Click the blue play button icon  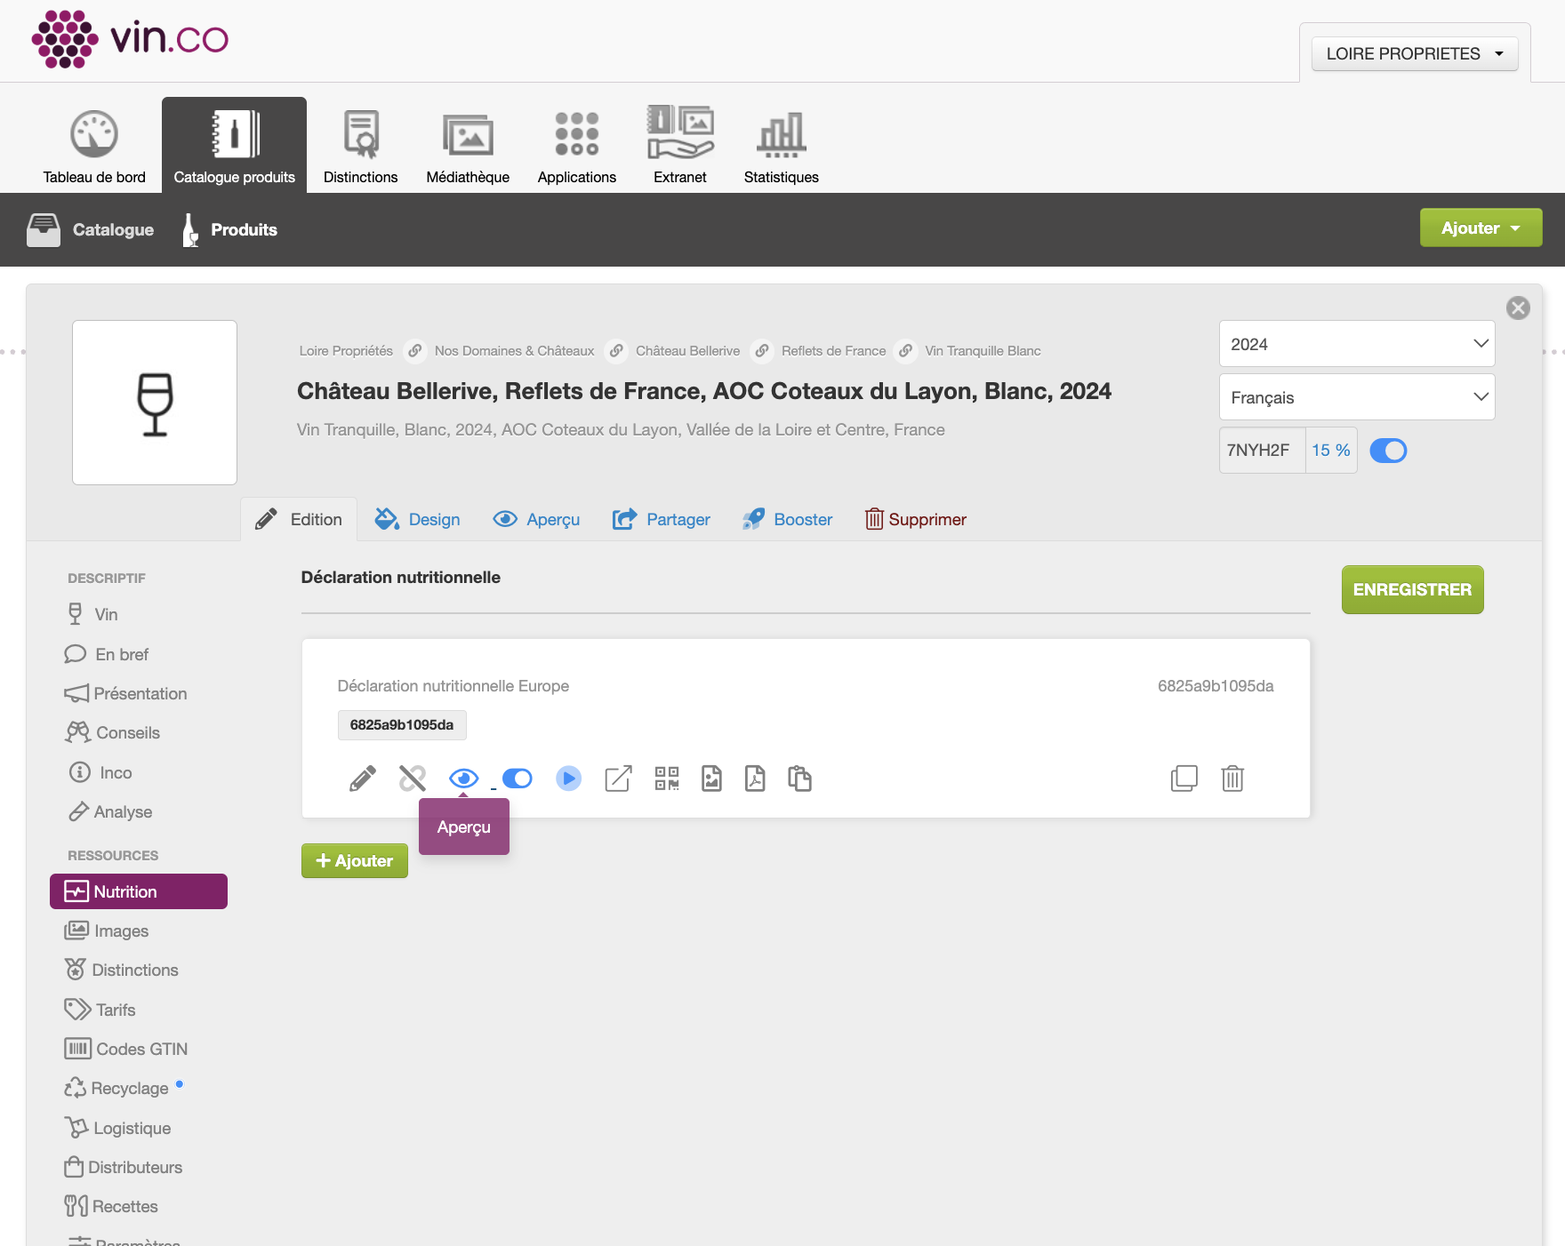coord(568,779)
